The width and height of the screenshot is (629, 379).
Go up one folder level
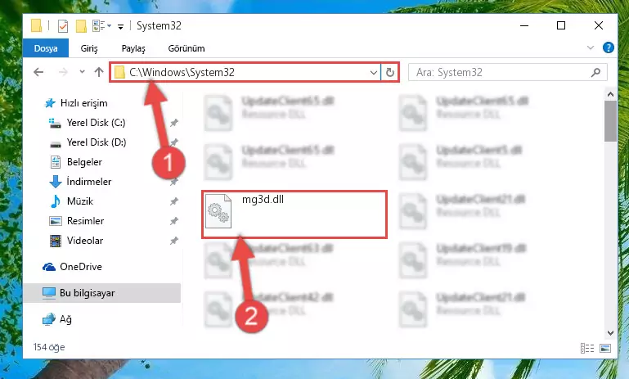click(99, 72)
